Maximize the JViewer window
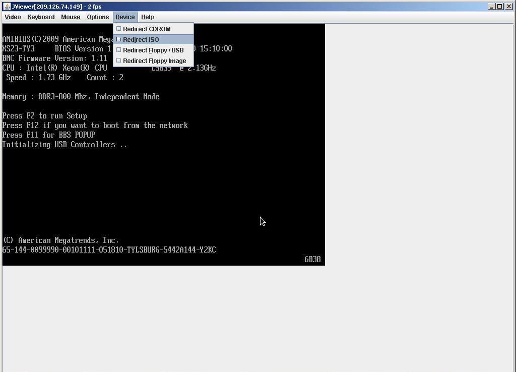The image size is (516, 372). tap(499, 7)
